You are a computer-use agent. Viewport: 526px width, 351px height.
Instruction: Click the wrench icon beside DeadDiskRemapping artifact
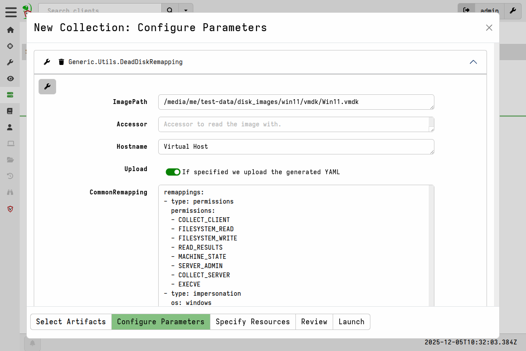pyautogui.click(x=46, y=61)
